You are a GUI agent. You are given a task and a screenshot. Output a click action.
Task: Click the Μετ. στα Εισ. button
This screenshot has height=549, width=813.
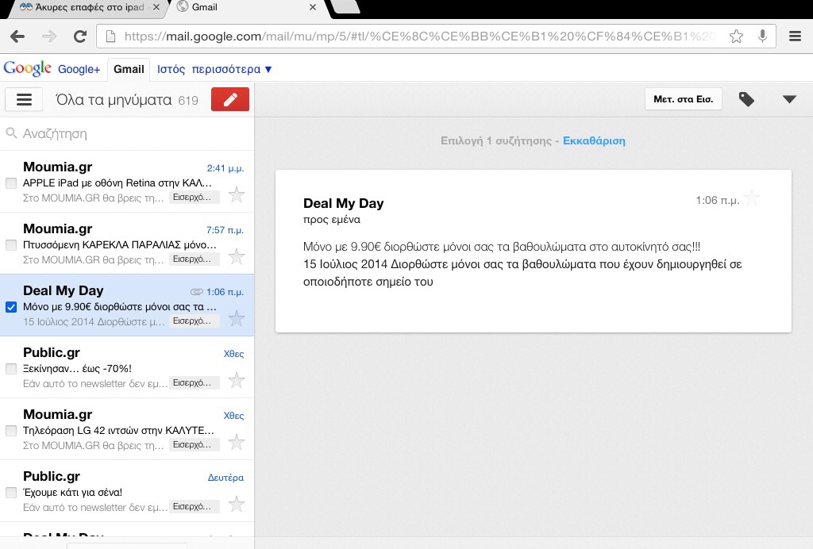point(684,99)
